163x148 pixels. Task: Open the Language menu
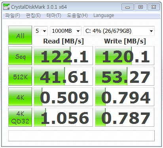coord(104,15)
